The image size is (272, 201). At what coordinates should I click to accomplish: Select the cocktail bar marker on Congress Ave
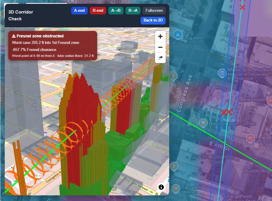coord(173,76)
